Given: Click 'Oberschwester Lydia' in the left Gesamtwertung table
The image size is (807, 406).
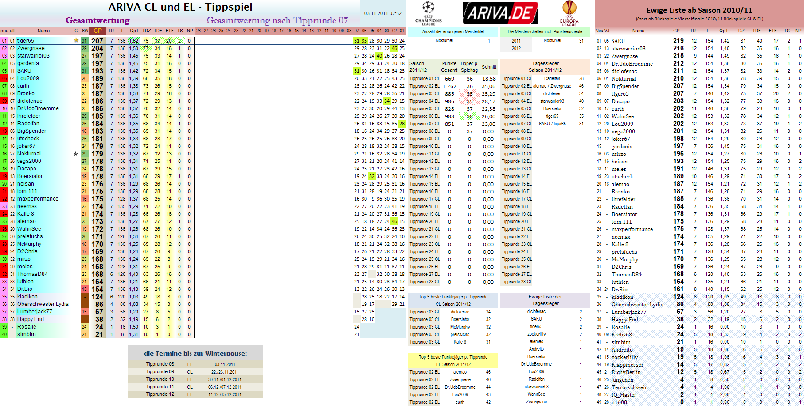Looking at the screenshot, I should click(43, 304).
